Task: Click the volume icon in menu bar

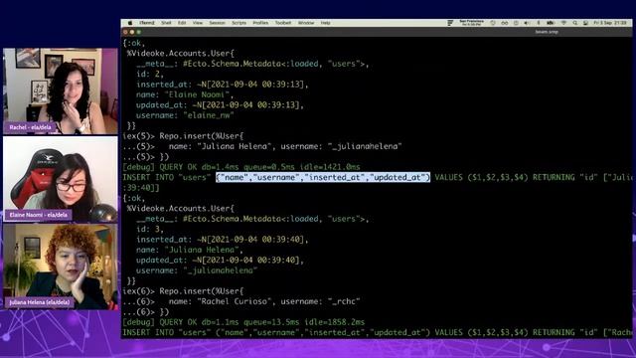Action: tap(527, 23)
